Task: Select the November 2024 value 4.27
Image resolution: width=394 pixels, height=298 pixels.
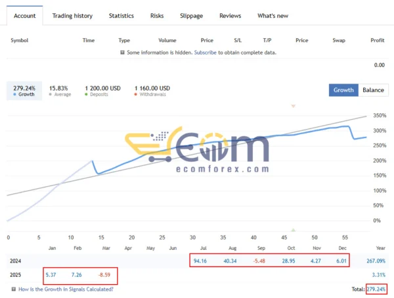Action: point(316,261)
